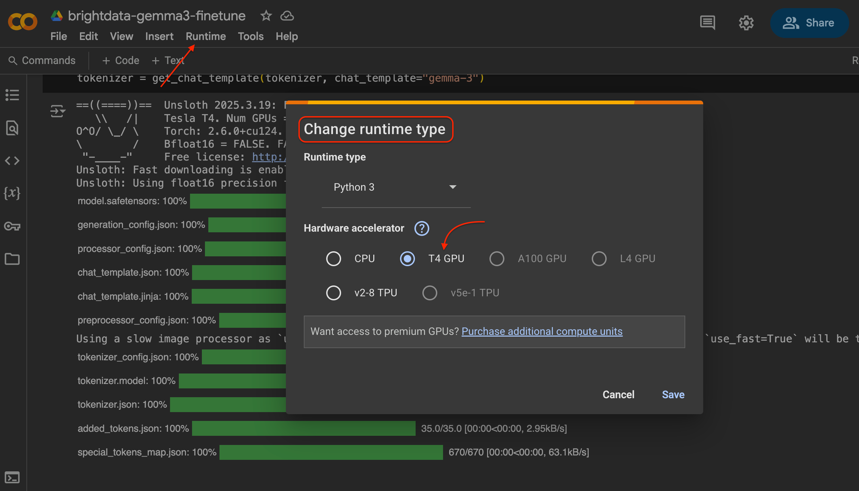859x491 pixels.
Task: Open the Runtime menu
Action: (206, 36)
